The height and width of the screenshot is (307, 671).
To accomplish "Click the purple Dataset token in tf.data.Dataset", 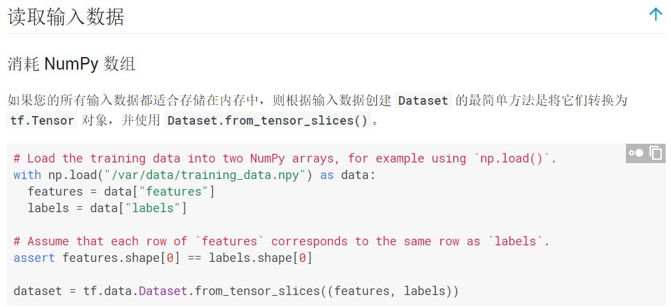I will tap(163, 291).
